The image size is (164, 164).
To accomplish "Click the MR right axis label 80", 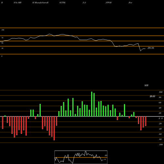I will click(160, 97).
